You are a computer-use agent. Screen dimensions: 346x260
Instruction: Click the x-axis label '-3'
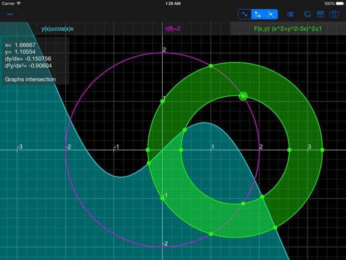[x=20, y=146]
